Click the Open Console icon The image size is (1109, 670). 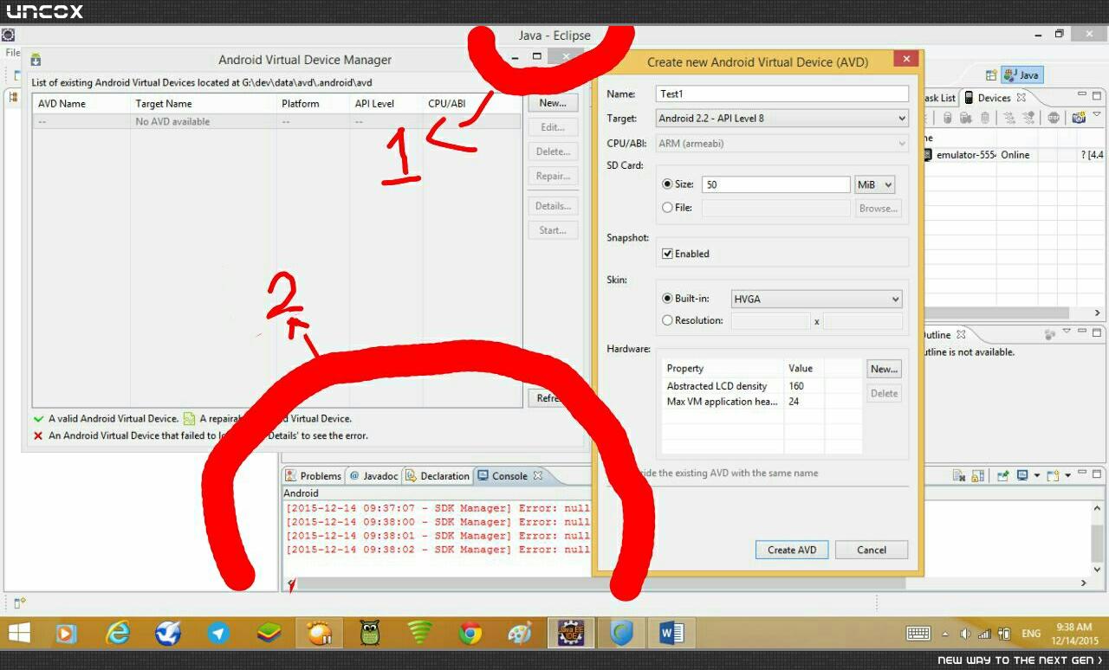tap(1053, 475)
